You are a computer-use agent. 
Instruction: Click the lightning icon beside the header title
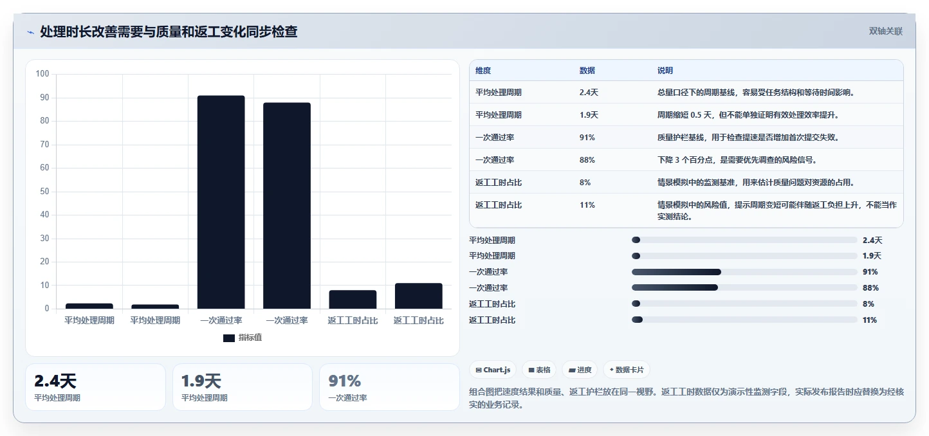tap(30, 32)
